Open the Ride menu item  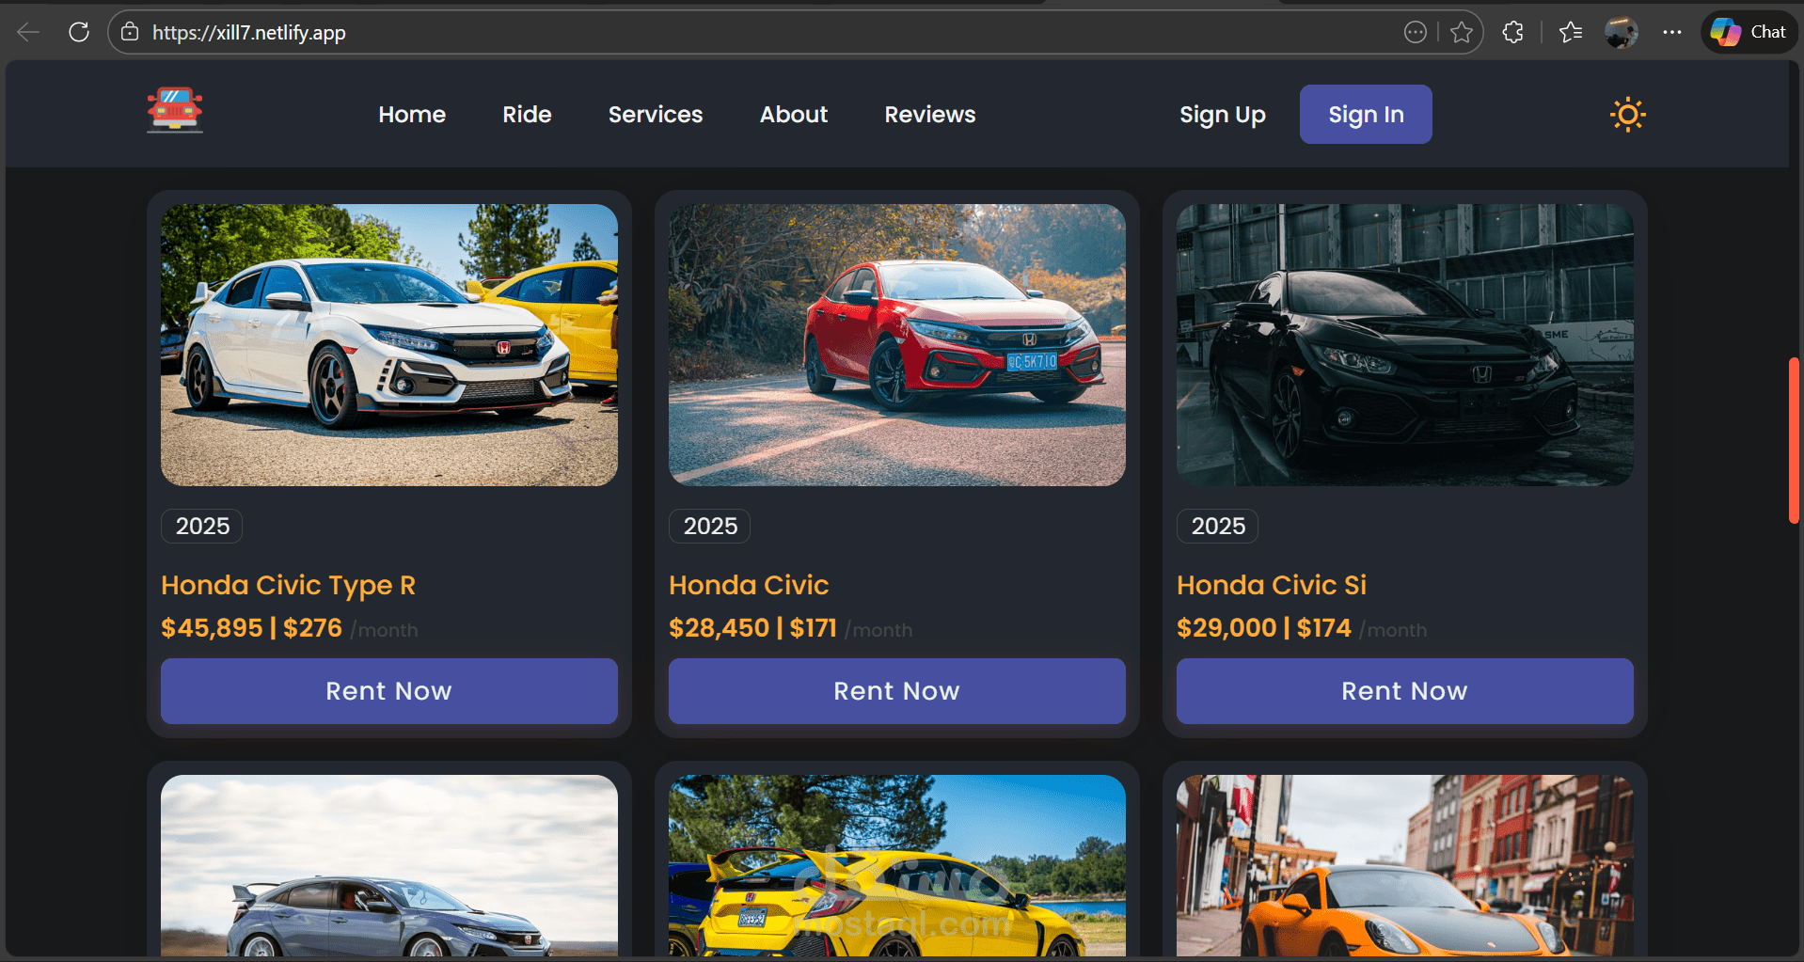[527, 115]
